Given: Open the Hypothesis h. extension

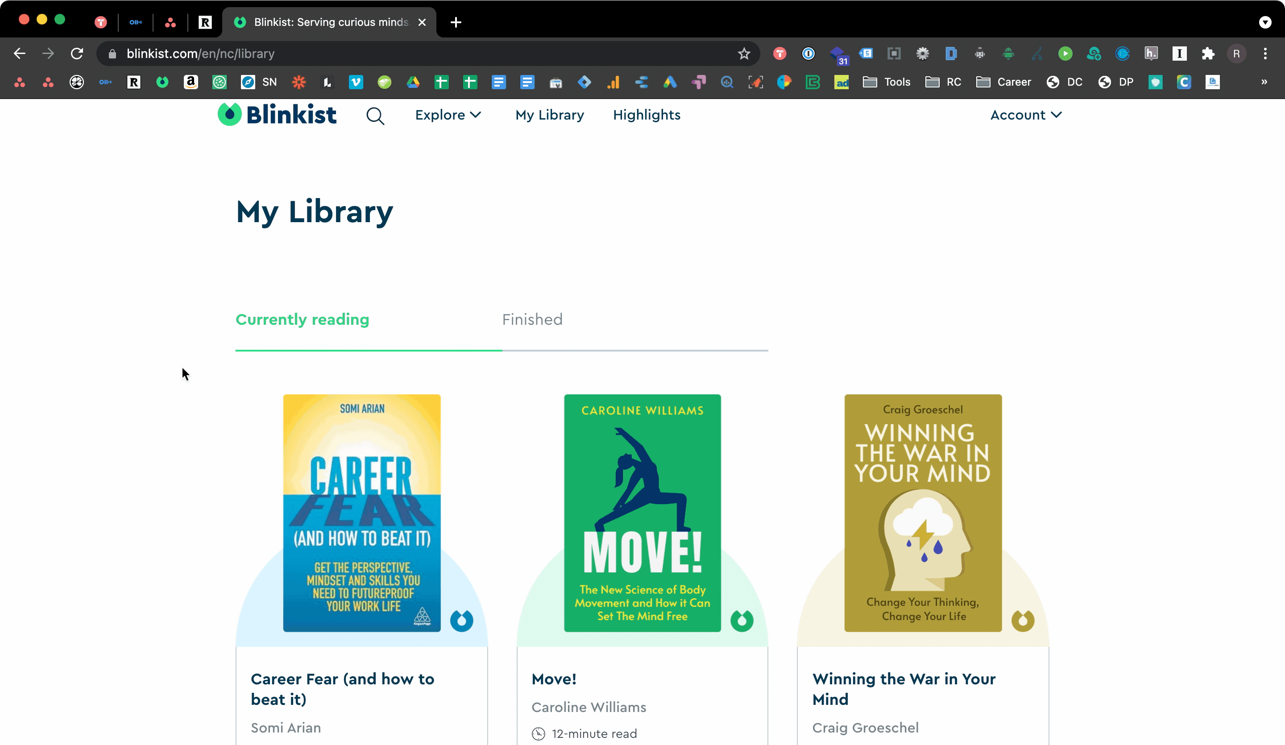Looking at the screenshot, I should point(1151,54).
